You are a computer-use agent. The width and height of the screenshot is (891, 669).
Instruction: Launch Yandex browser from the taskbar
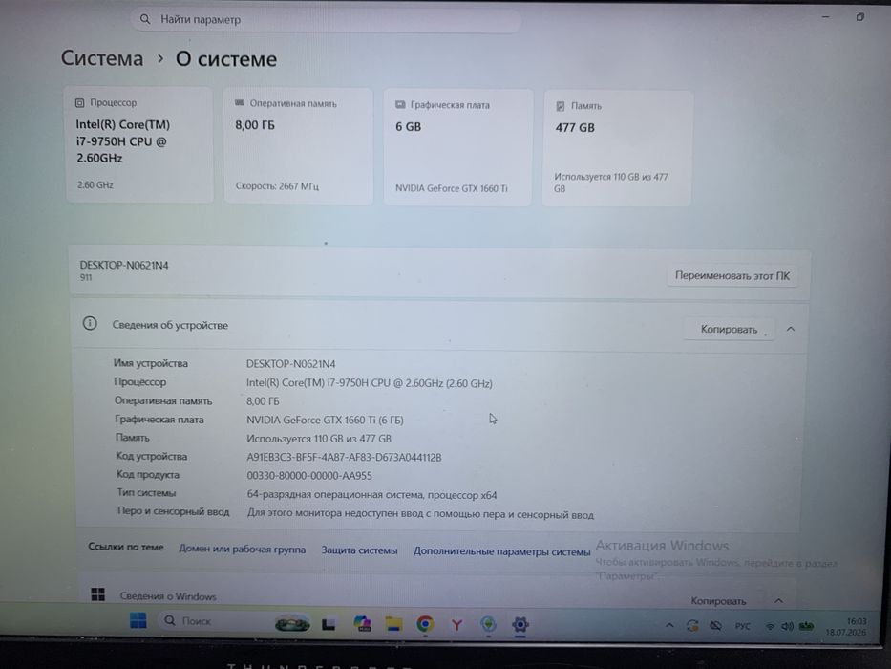coord(456,625)
